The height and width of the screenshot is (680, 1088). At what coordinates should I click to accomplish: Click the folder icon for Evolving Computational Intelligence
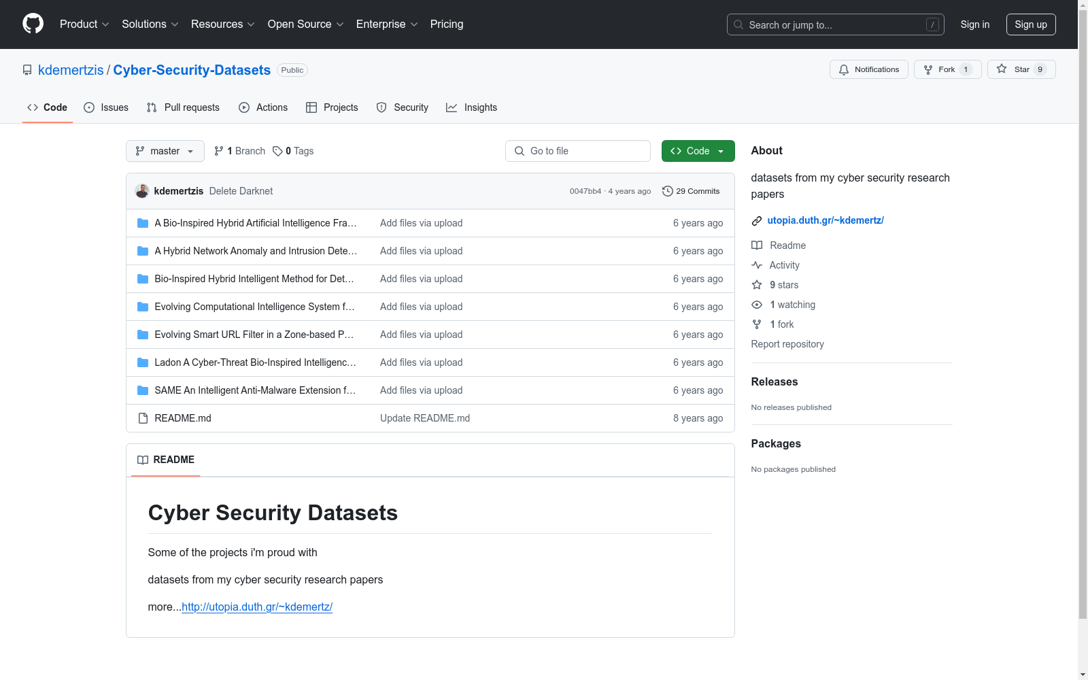tap(143, 307)
